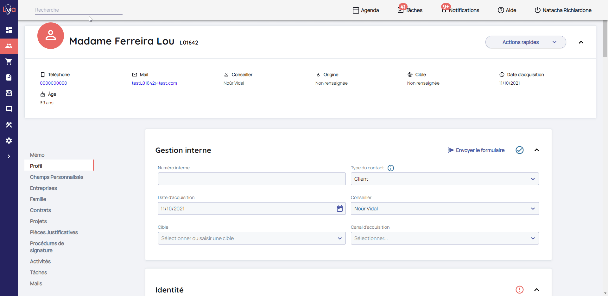Viewport: 608px width, 296px height.
Task: Open the Actions rapides dropdown
Action: (525, 42)
